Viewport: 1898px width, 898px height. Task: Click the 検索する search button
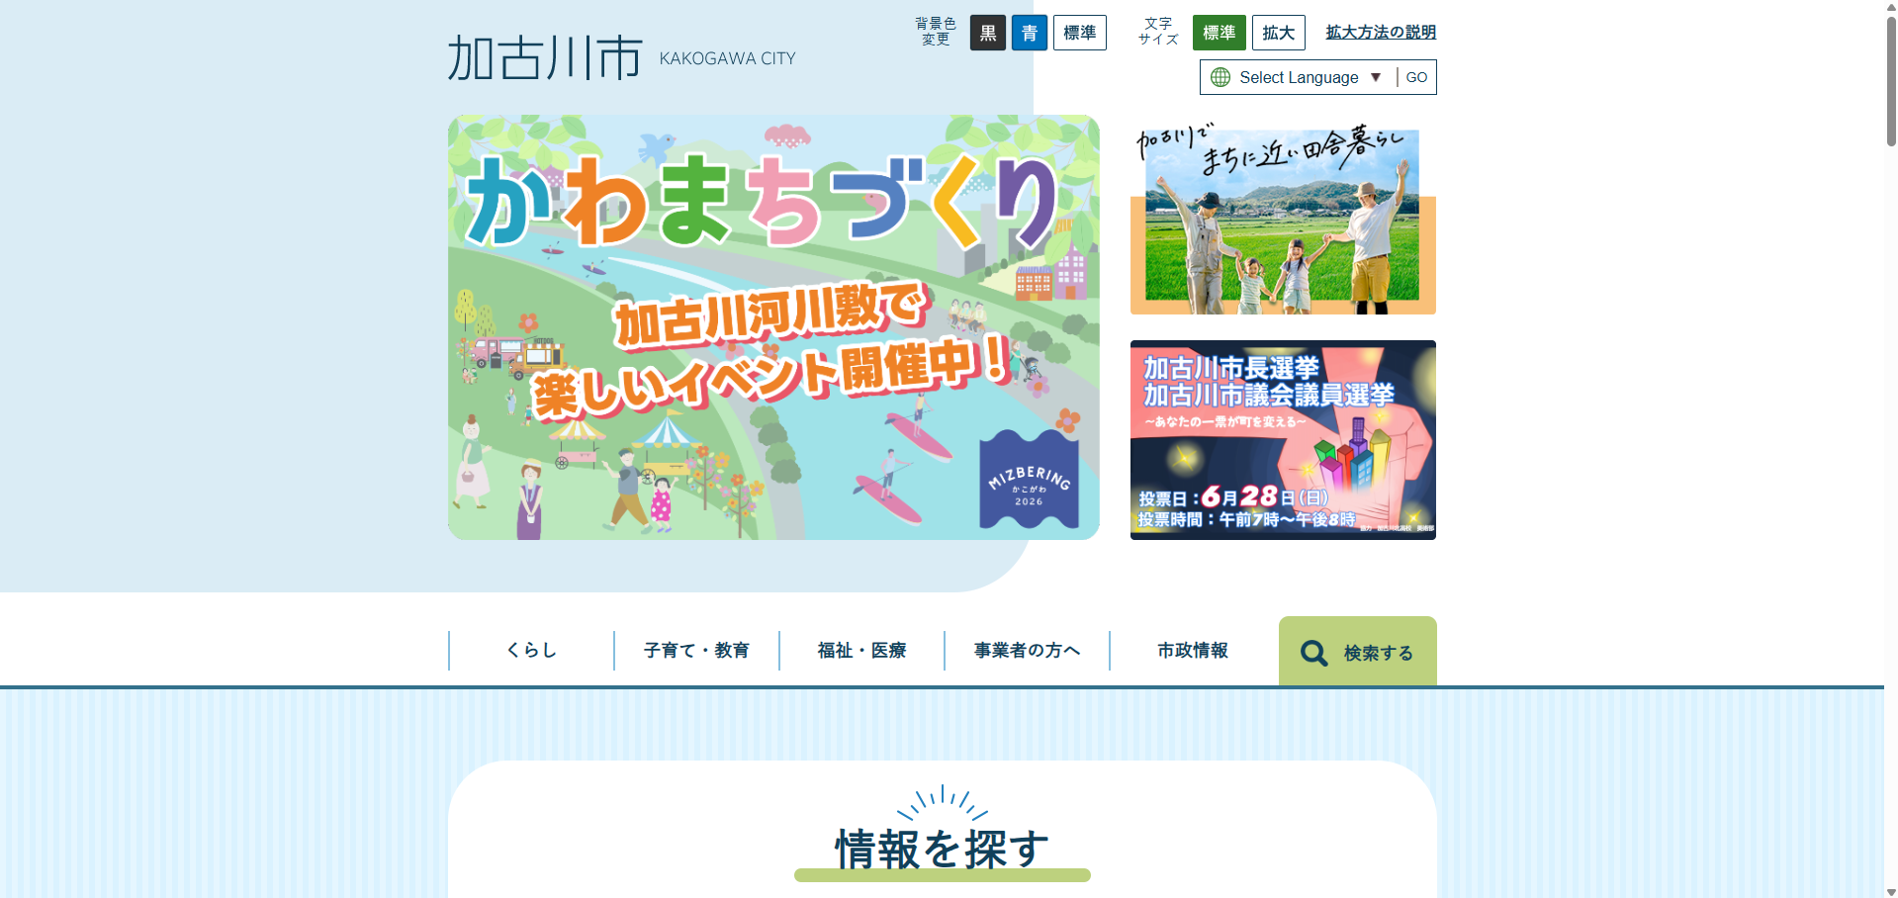click(x=1358, y=652)
